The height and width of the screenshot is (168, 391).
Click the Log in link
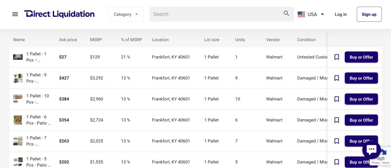click(341, 14)
